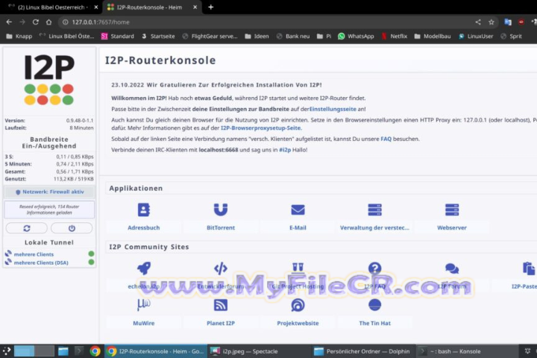Image resolution: width=537 pixels, height=358 pixels.
Task: Click the Bandbreite Ein-/Ausgehend heading
Action: 49,142
